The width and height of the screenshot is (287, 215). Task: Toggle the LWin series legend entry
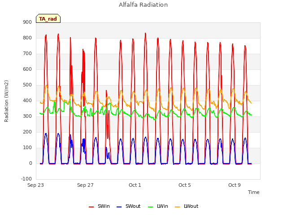click(x=158, y=206)
